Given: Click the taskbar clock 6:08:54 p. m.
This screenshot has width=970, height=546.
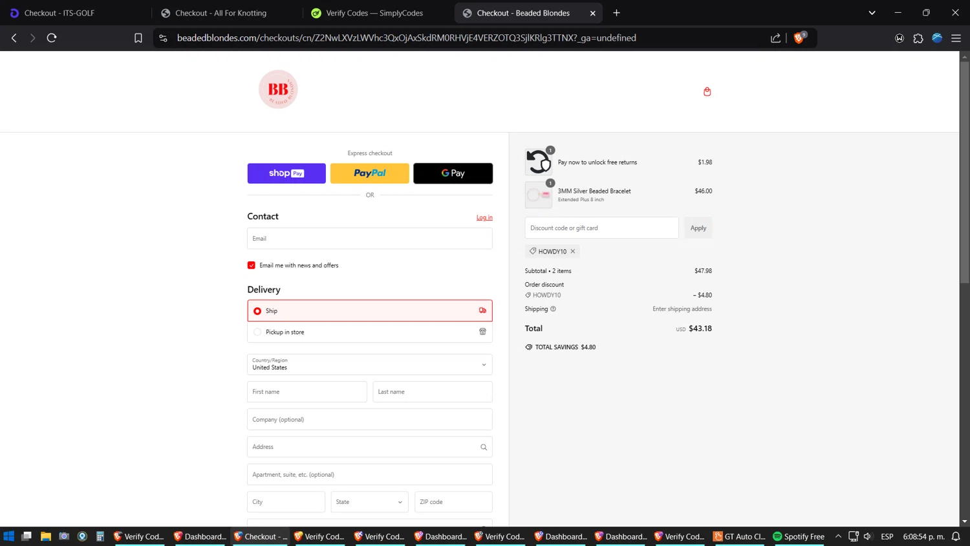Looking at the screenshot, I should pyautogui.click(x=924, y=536).
